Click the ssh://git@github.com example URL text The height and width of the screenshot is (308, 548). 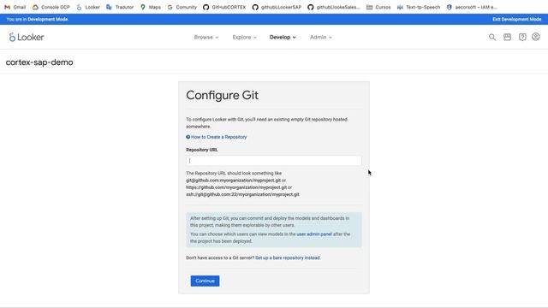click(x=242, y=194)
